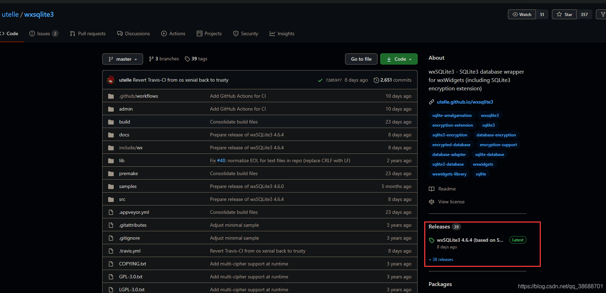The height and width of the screenshot is (293, 606).
Task: Click the sqlite3-encryption topic tag
Action: (450, 135)
